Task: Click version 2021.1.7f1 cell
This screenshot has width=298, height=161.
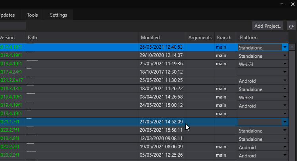Action: 10,122
